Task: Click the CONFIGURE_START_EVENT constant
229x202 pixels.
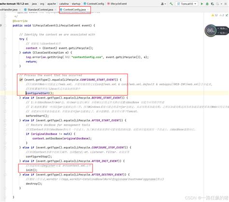Action: (x=98, y=80)
